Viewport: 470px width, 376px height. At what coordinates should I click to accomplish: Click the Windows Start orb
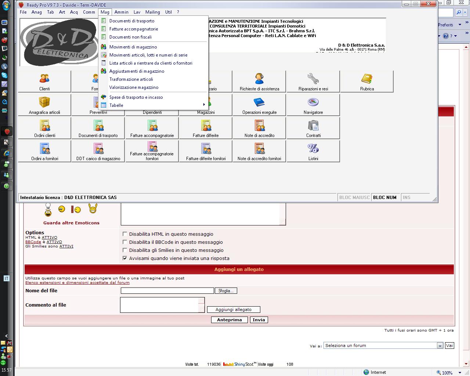(x=6, y=6)
